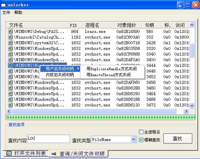Focus the 查找内容 field containing LOG
This screenshot has width=200, height=159.
48,139
